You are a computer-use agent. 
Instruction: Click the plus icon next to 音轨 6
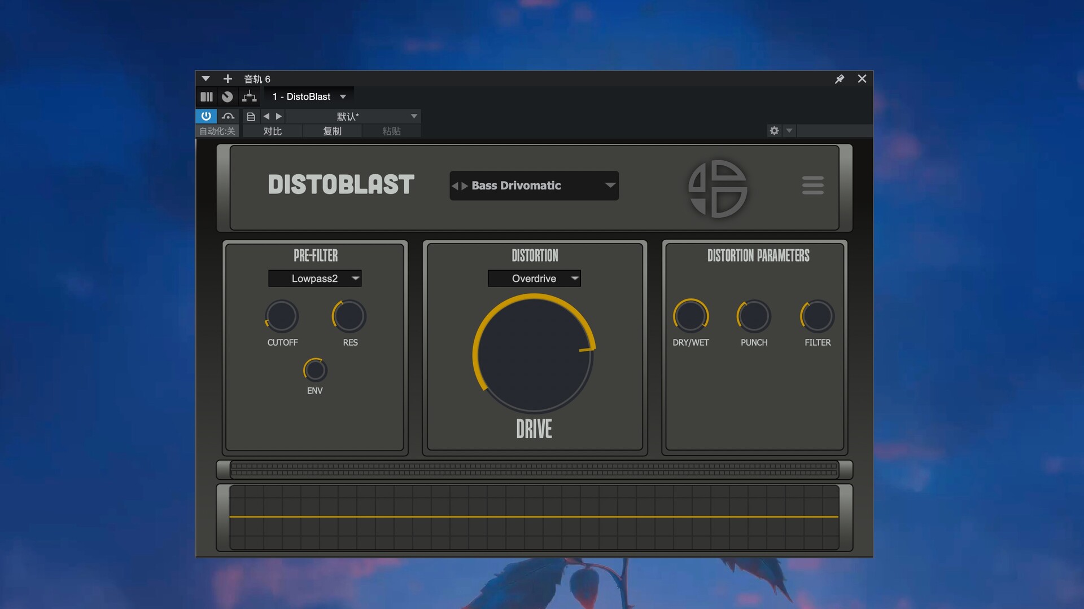pos(228,79)
